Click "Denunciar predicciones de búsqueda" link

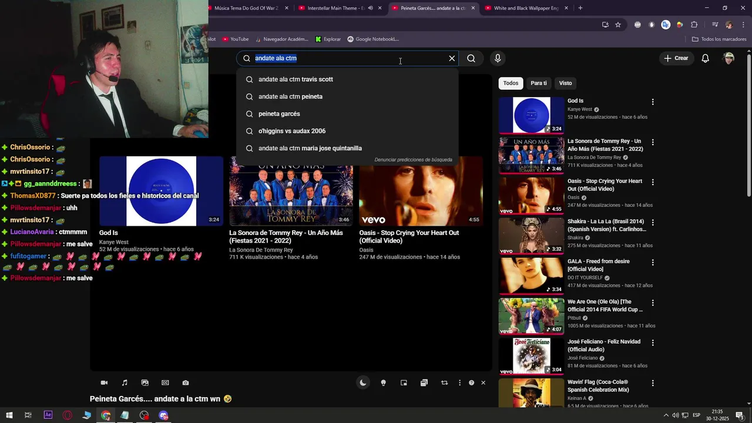[413, 160]
